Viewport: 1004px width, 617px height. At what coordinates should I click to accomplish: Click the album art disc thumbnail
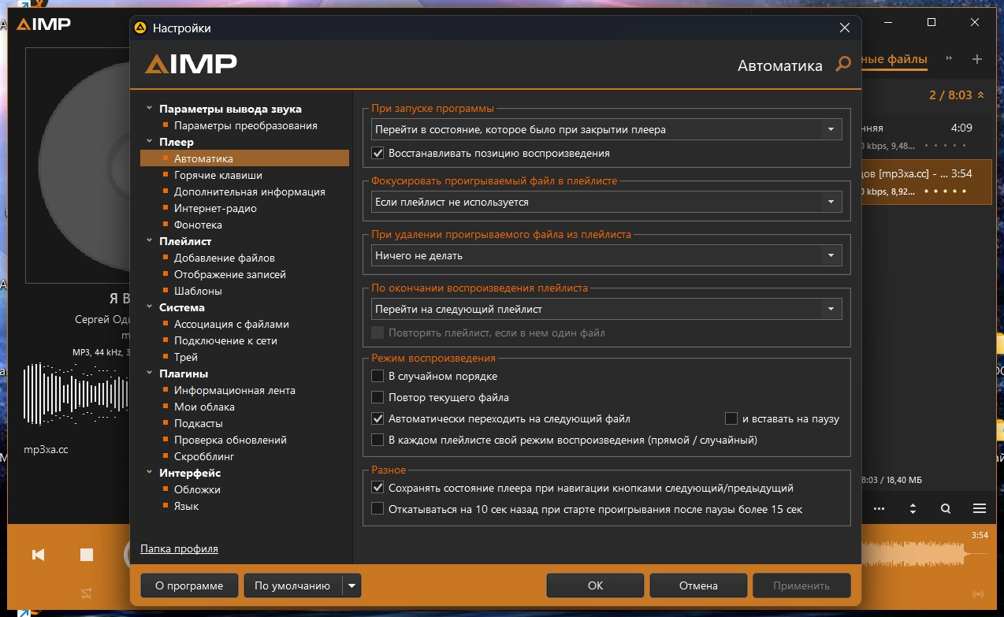point(78,165)
